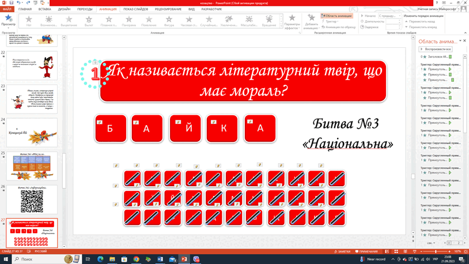
Task: Open the 'Начало' timing combo box
Action: pyautogui.click(x=389, y=16)
